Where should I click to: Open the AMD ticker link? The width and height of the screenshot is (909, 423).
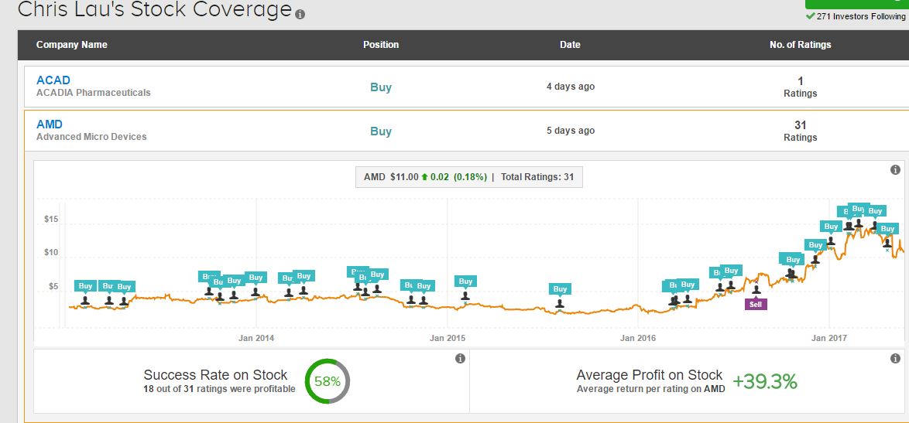(x=50, y=124)
